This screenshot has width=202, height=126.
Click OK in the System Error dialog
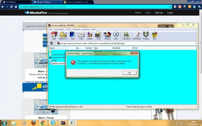tap(130, 73)
